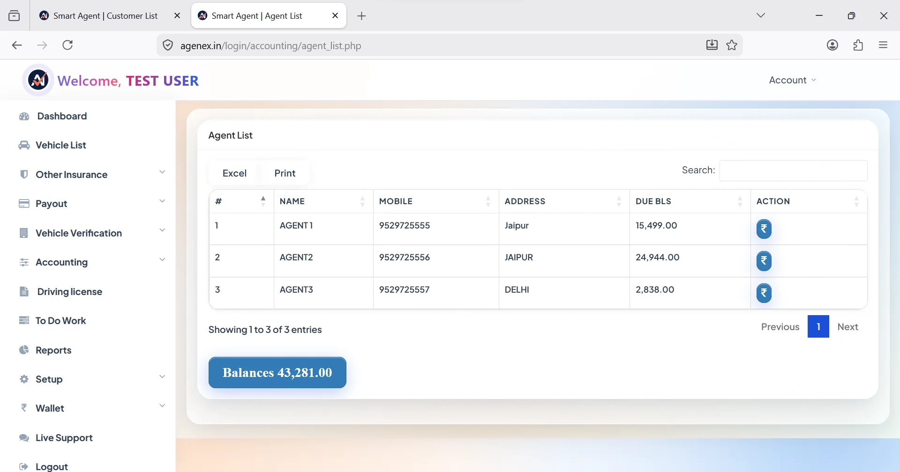The width and height of the screenshot is (900, 472).
Task: Open the browser account profile icon
Action: pyautogui.click(x=832, y=45)
